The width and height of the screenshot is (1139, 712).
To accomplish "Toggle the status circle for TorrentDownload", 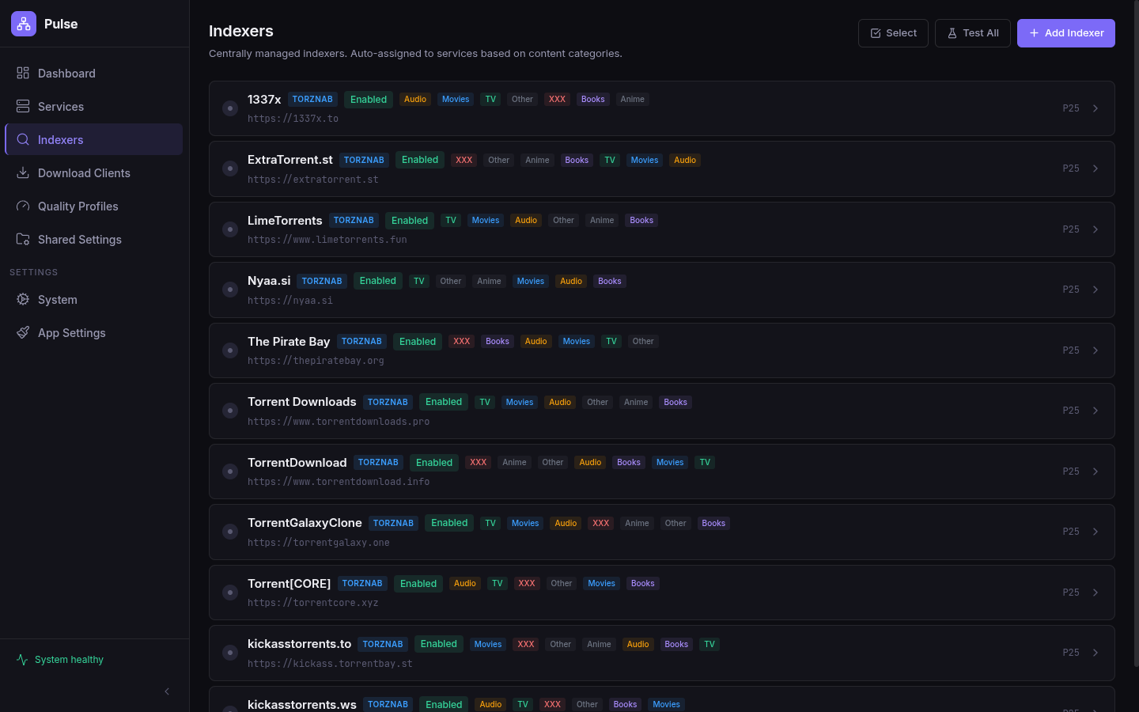I will (x=230, y=472).
